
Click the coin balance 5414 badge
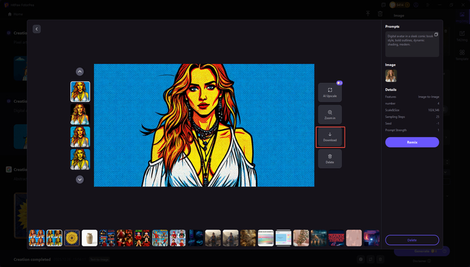point(400,5)
